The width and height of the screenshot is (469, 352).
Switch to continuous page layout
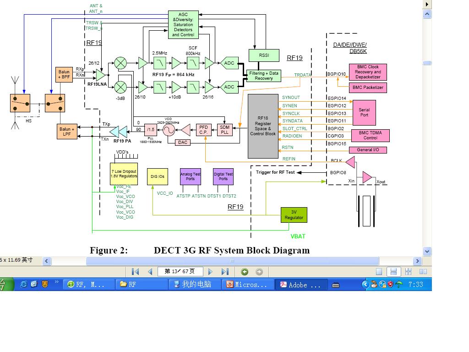coord(393,271)
